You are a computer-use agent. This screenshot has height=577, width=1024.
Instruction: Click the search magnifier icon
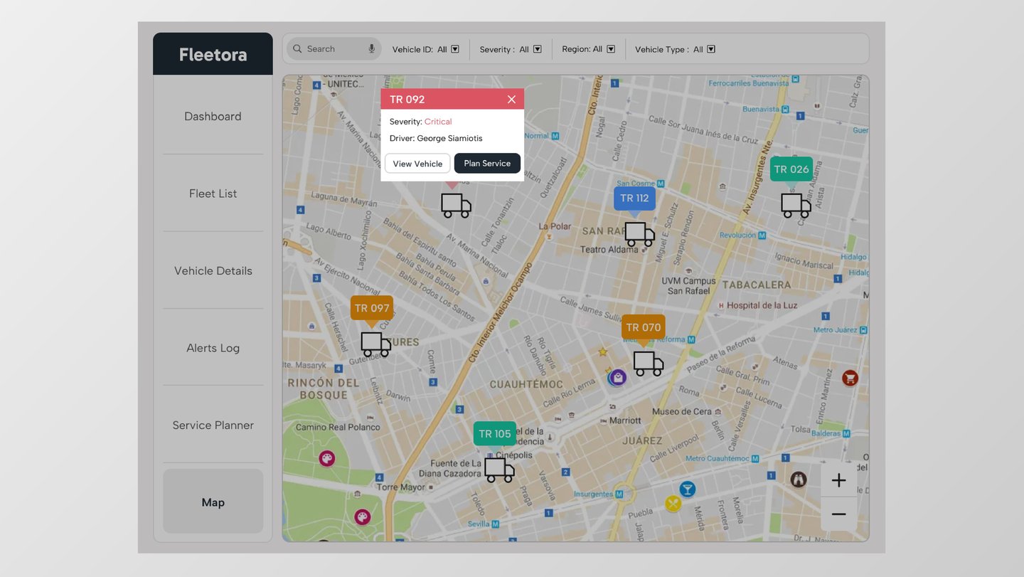297,49
